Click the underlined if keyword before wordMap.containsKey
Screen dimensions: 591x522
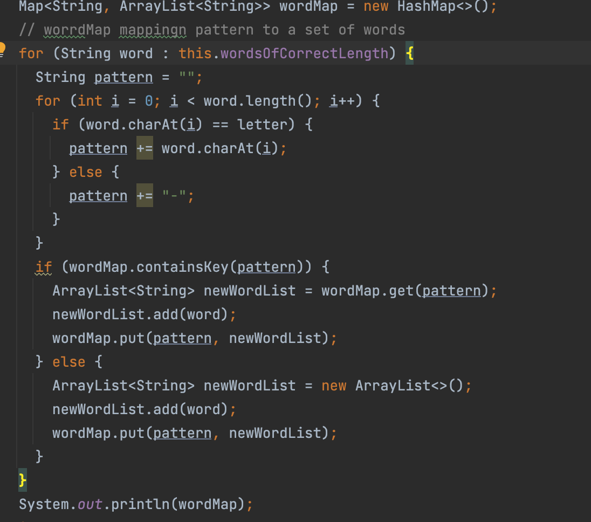(x=44, y=267)
